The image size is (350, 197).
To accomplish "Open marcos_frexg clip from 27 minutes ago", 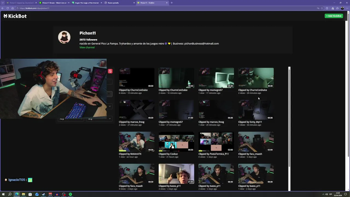I will coord(137,110).
